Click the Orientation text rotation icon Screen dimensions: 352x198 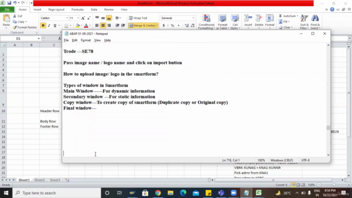pos(117,18)
